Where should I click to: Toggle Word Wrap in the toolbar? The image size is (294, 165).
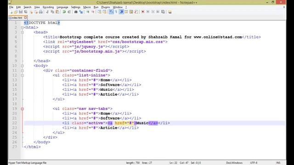tap(111, 12)
